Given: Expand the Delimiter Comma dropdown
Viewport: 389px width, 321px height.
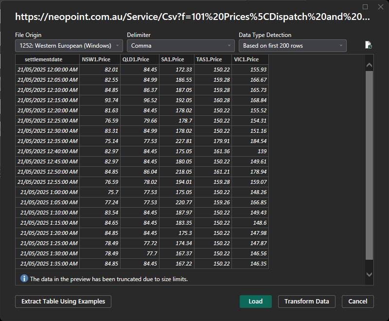Looking at the screenshot, I should [181, 46].
